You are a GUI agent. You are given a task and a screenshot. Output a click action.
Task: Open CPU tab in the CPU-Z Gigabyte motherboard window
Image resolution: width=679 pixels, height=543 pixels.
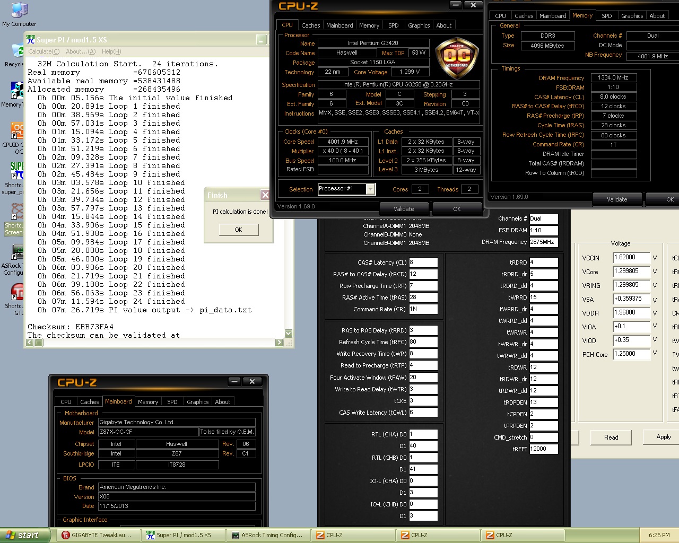point(66,402)
